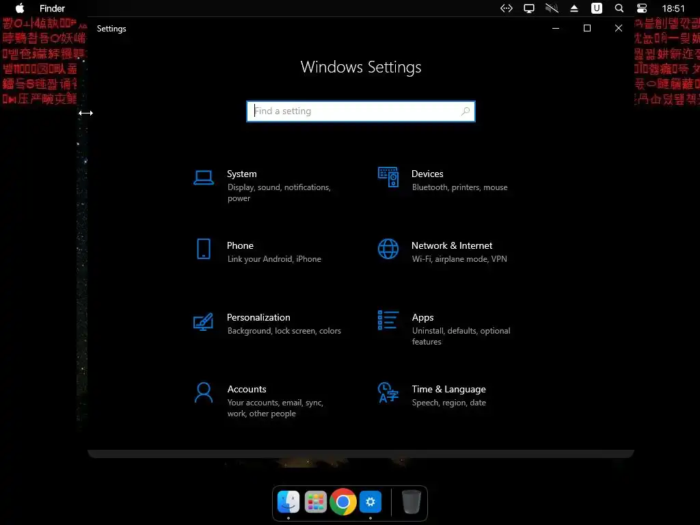Image resolution: width=700 pixels, height=525 pixels.
Task: Open Launchpad from the dock
Action: [316, 502]
